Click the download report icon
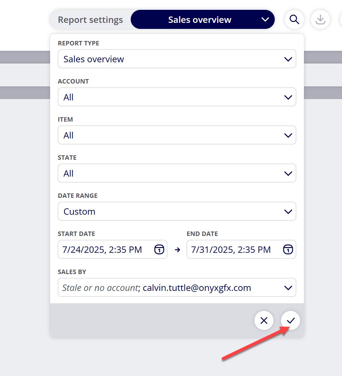The height and width of the screenshot is (376, 342). pos(320,19)
